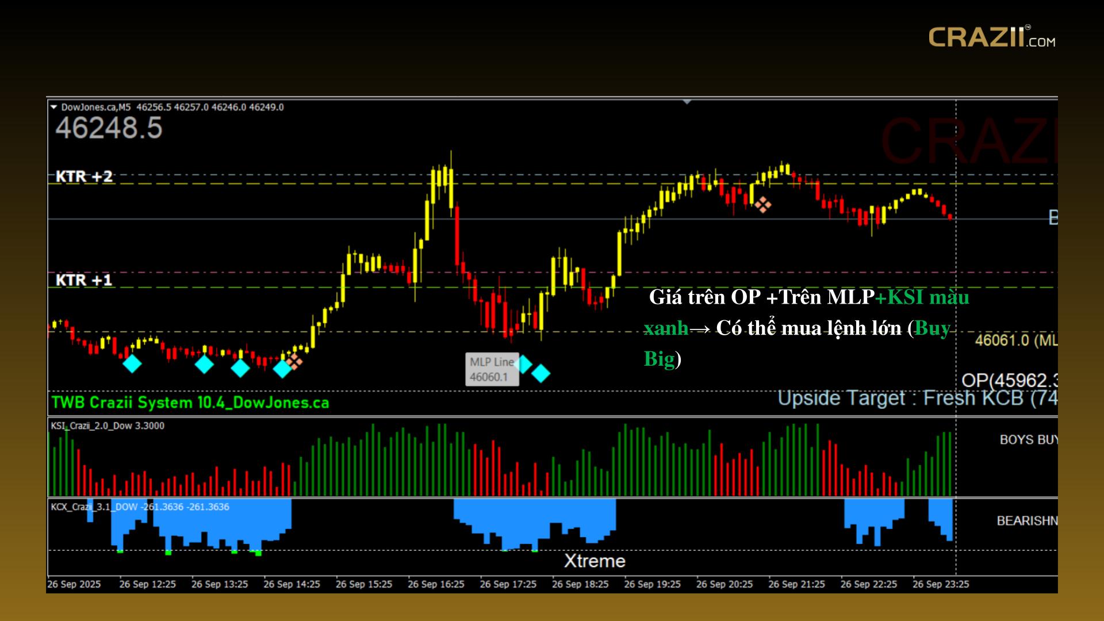Click the 26 Sep 20:25 time label
1104x621 pixels.
[725, 584]
